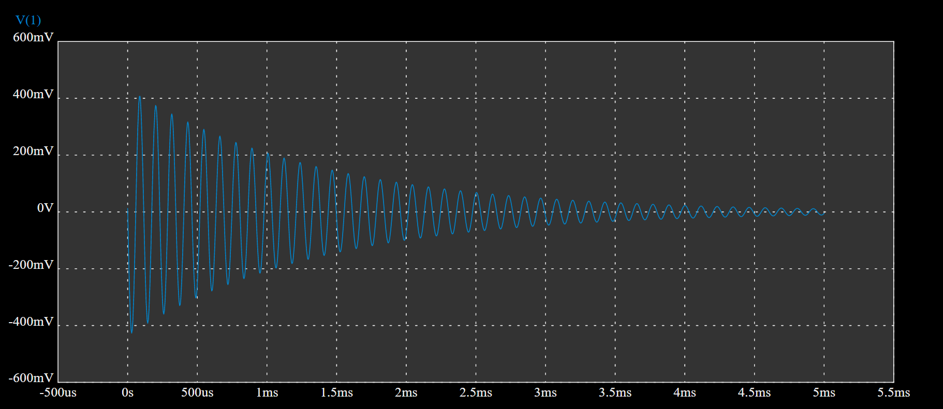Click the -600mV y-axis label
This screenshot has width=943, height=409.
[x=31, y=378]
